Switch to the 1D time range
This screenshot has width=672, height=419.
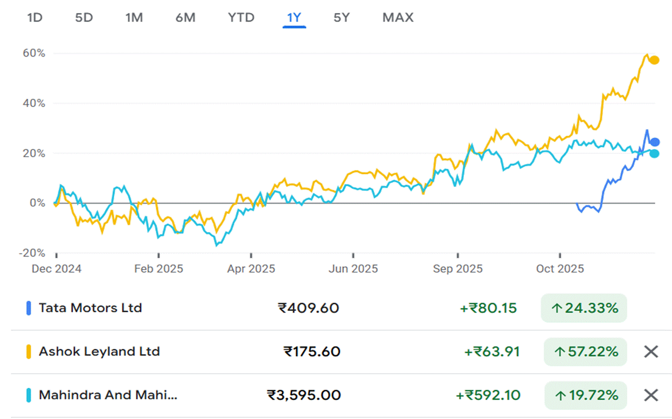click(x=34, y=18)
